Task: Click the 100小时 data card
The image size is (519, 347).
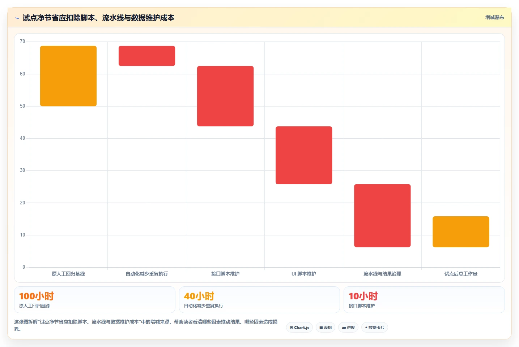Action: 95,300
